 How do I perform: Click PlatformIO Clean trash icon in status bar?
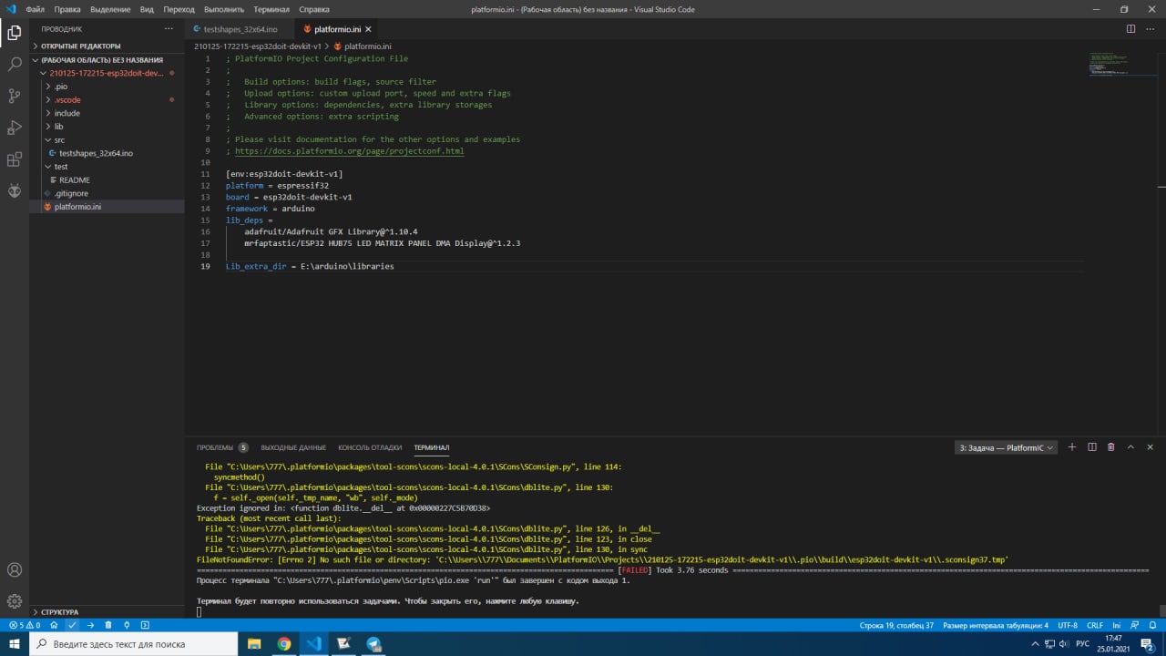(x=108, y=625)
